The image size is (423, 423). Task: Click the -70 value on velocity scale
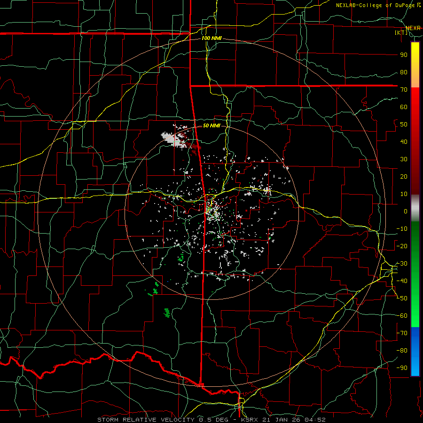point(402,333)
